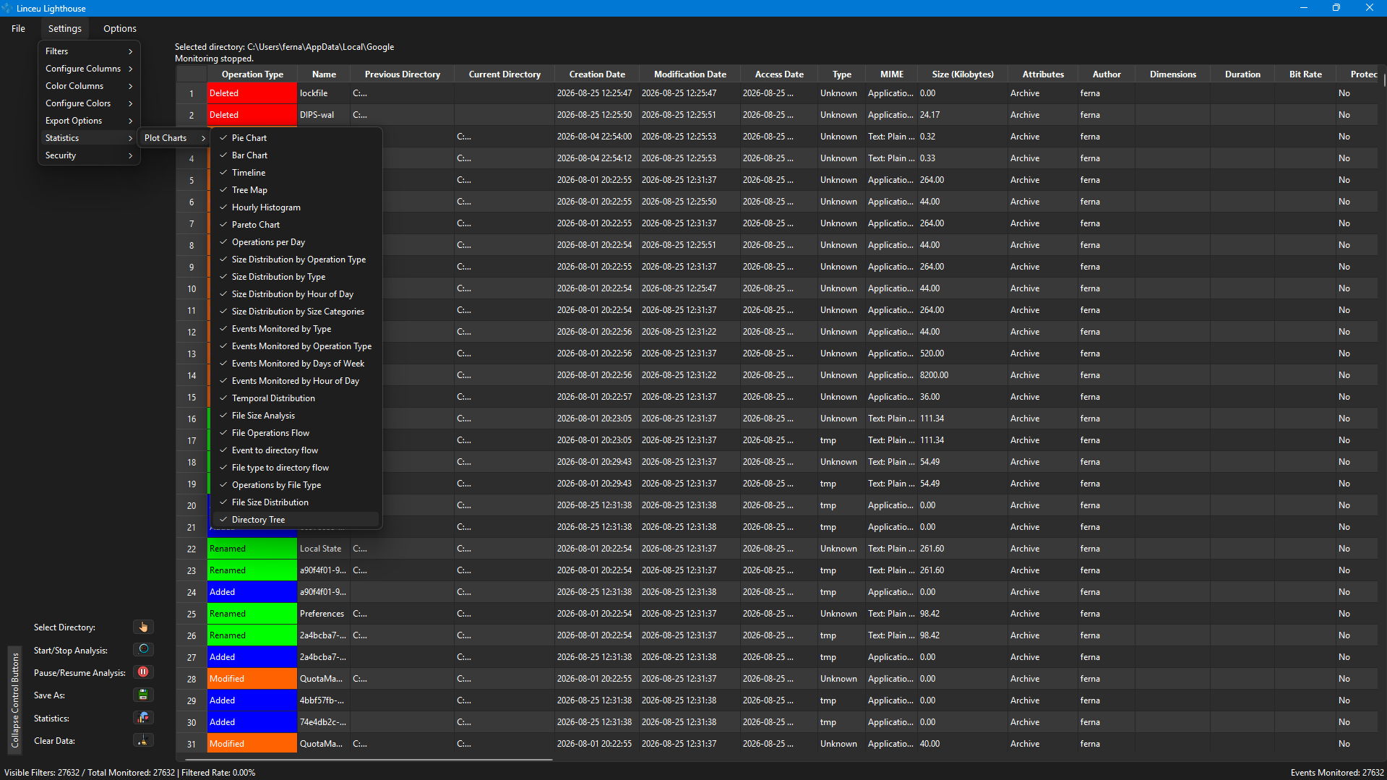Click the Modification Date column header
Screen dimensions: 1387x780
(690, 74)
